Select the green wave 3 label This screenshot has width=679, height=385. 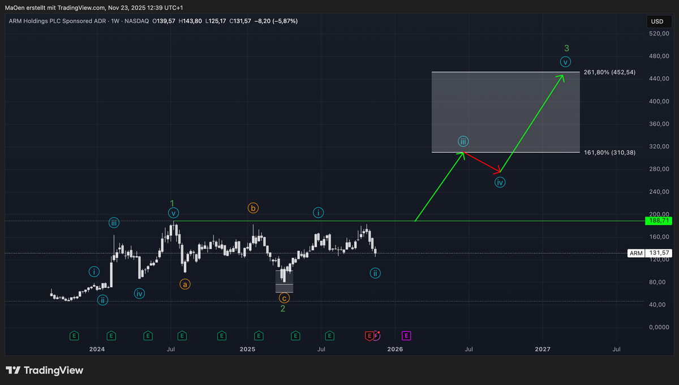tap(566, 49)
